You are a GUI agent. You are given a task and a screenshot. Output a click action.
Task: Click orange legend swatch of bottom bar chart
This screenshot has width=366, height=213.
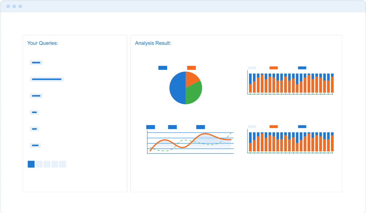274,127
